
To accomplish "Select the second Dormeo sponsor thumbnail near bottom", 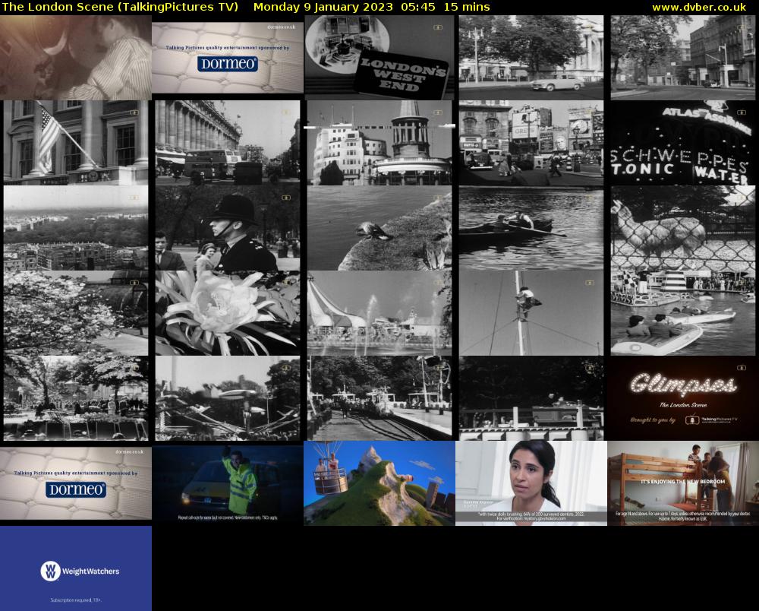I will (75, 483).
